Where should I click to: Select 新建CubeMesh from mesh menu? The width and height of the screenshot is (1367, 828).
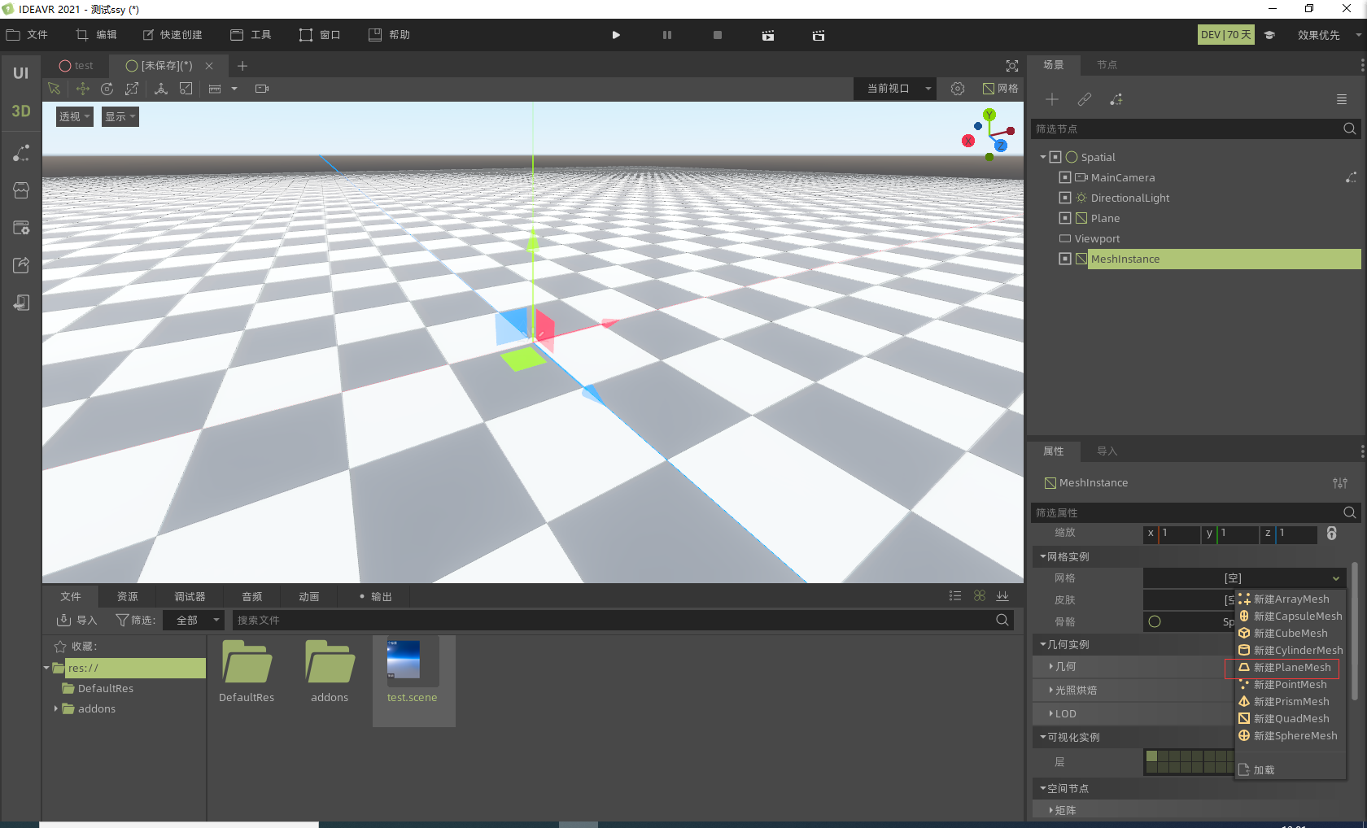pyautogui.click(x=1291, y=634)
